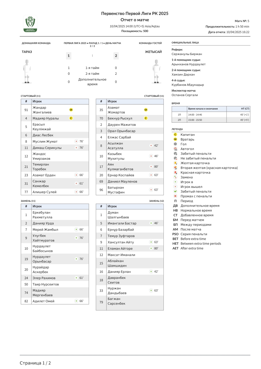
Task: Click substituted-out icon for Муслим Жумат
Action: [76, 141]
